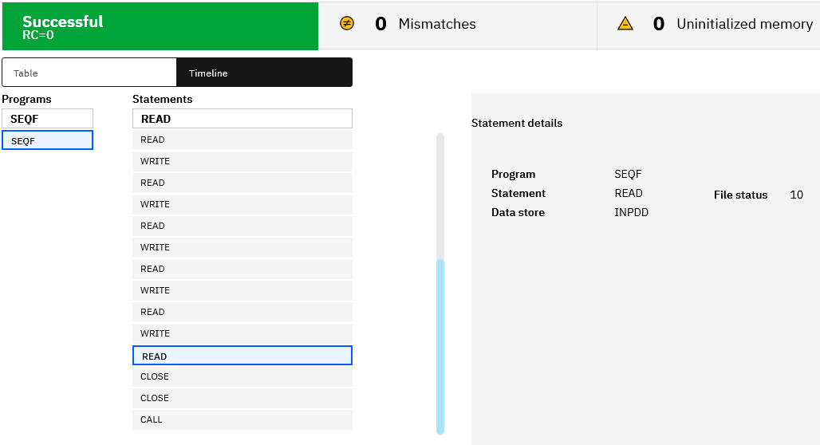The height and width of the screenshot is (445, 820).
Task: Click the Programs column heading
Action: point(26,99)
